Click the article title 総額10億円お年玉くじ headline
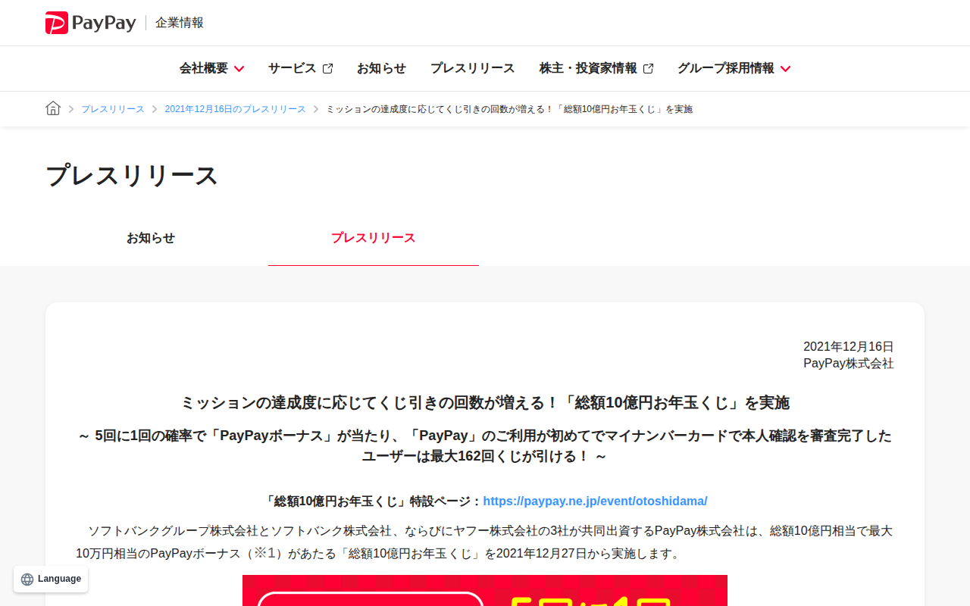 click(x=485, y=402)
